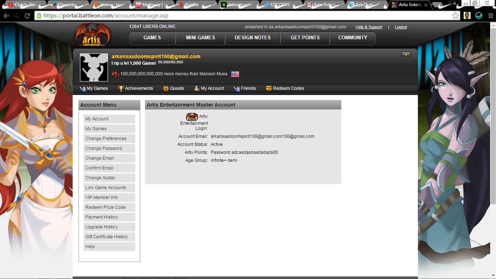
Task: Open Change Email in the Account Menu
Action: click(109, 158)
